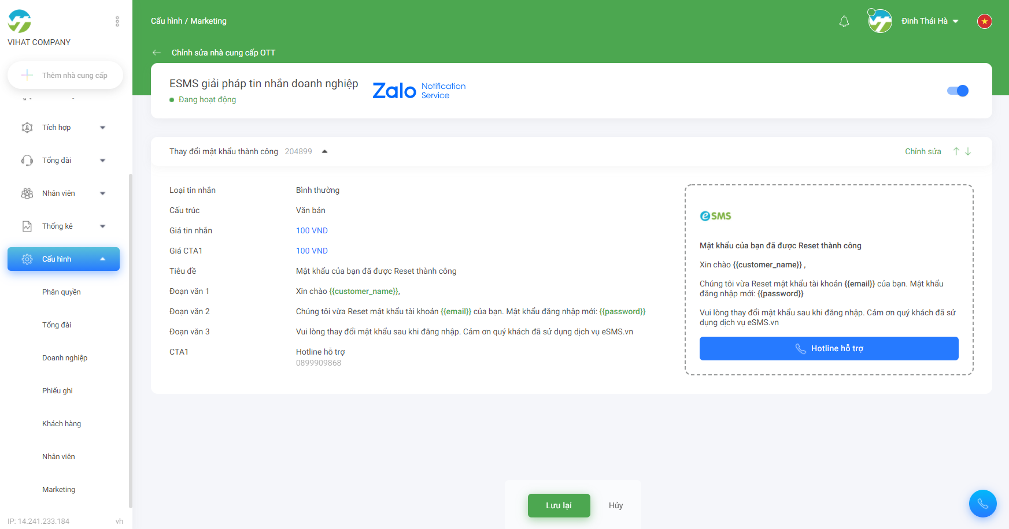The image size is (1009, 529).
Task: Expand the Tích hợp sidebar menu
Action: [64, 128]
